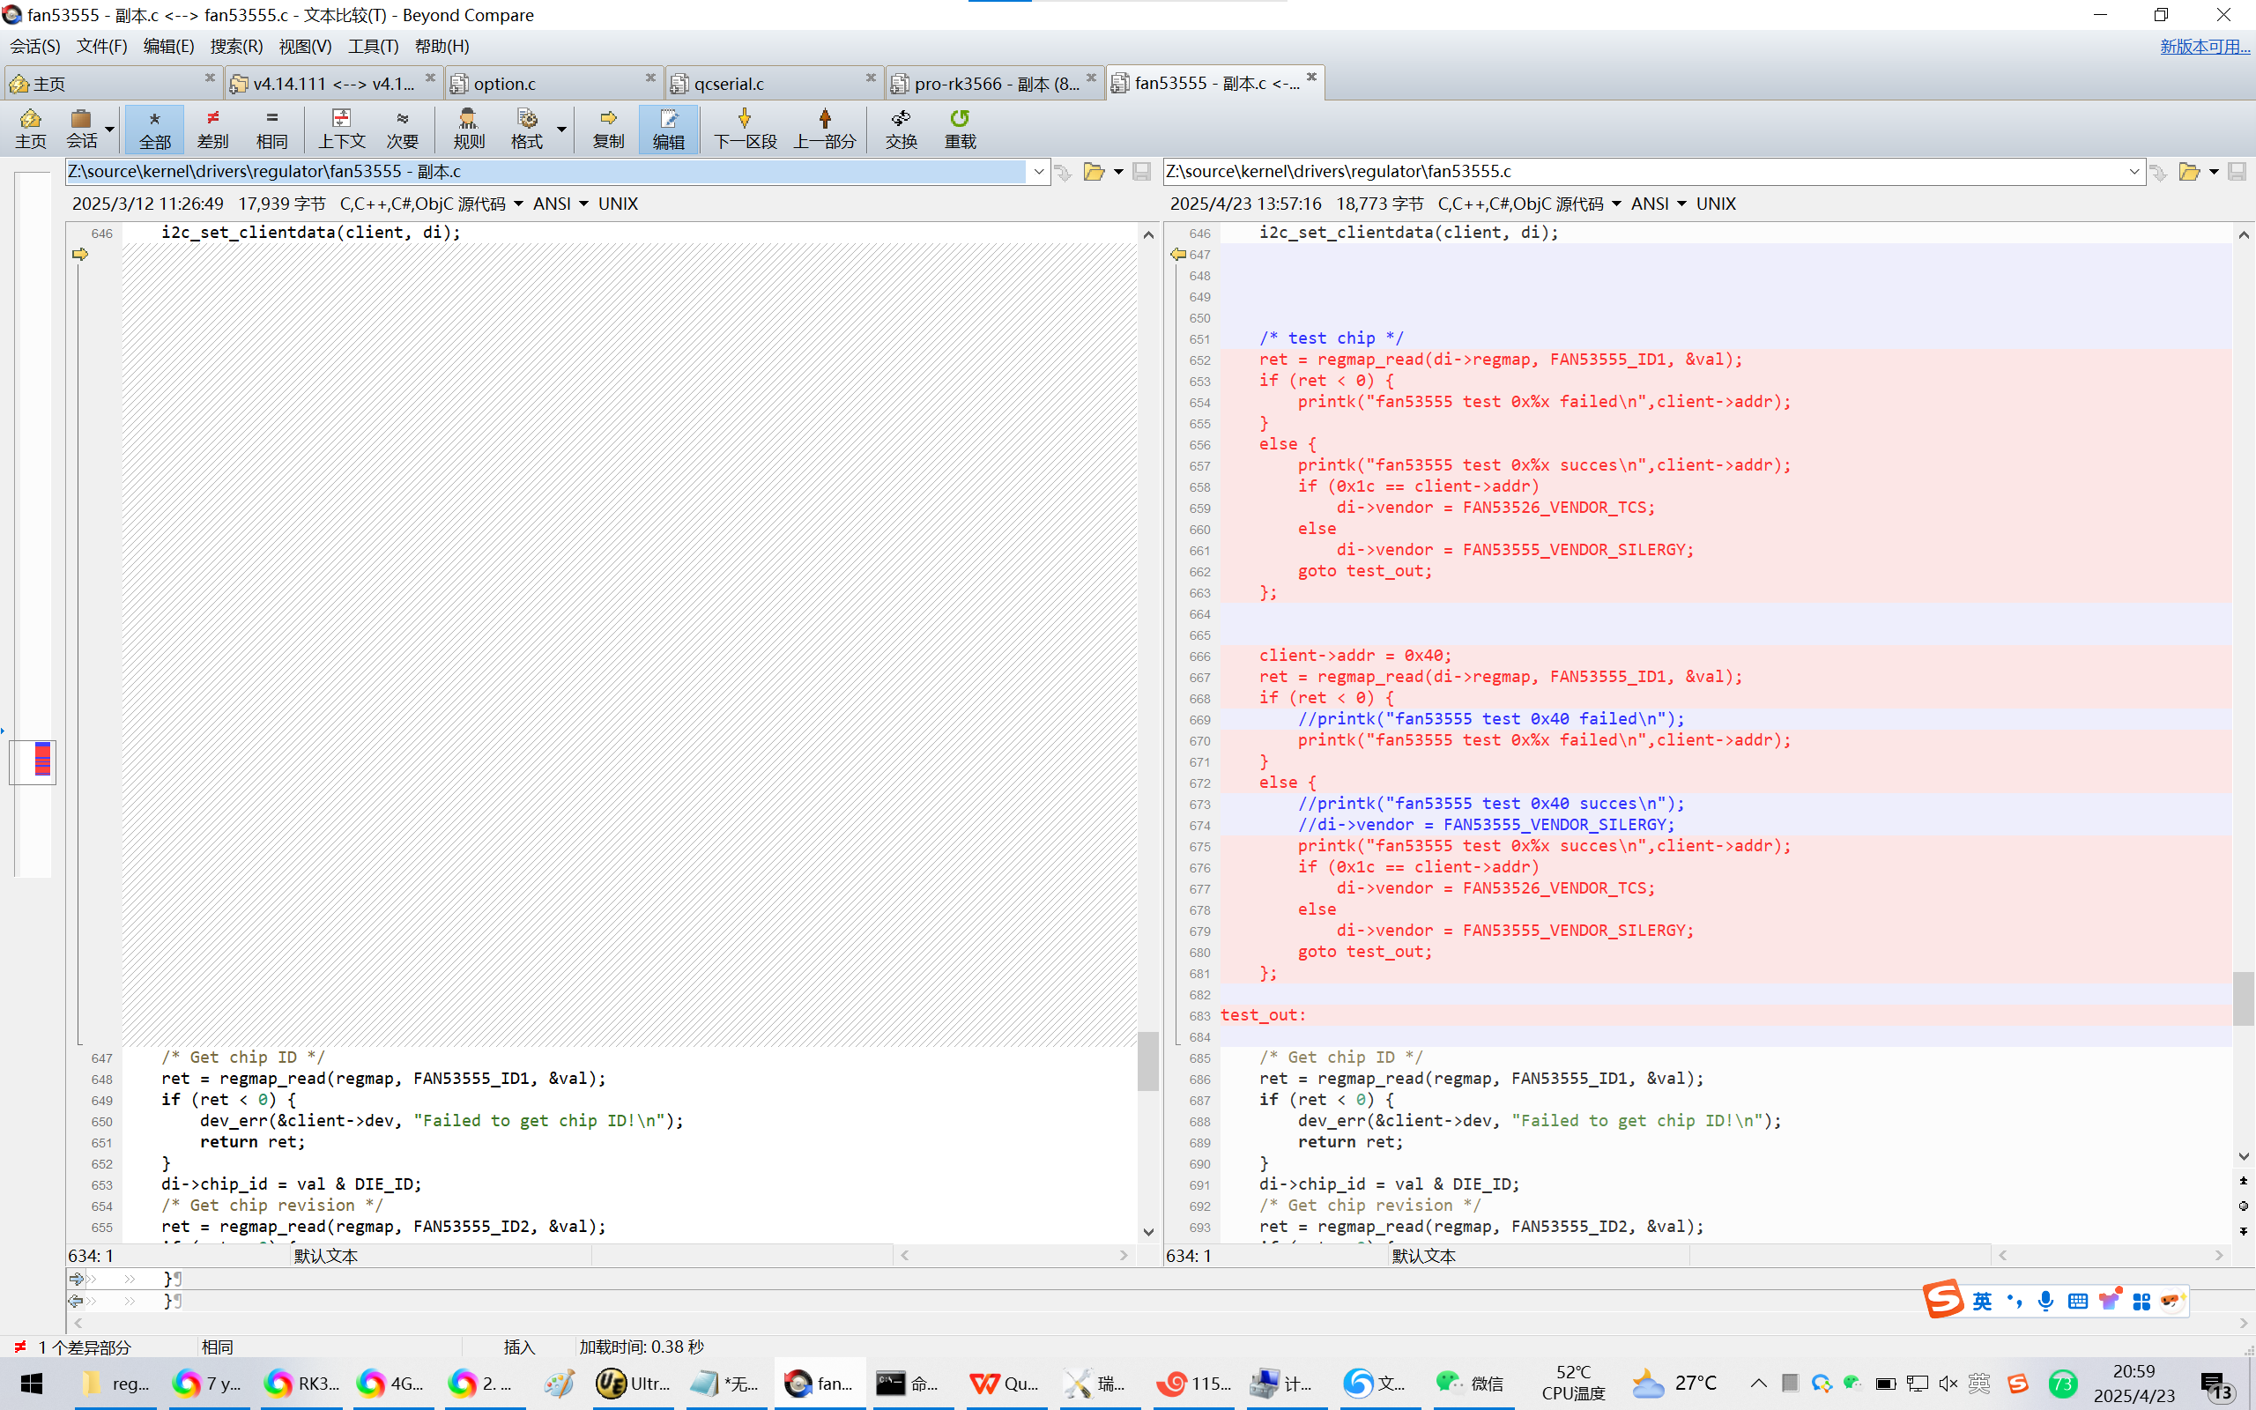Toggle the 编辑 edit mode button
The width and height of the screenshot is (2256, 1410).
[668, 119]
